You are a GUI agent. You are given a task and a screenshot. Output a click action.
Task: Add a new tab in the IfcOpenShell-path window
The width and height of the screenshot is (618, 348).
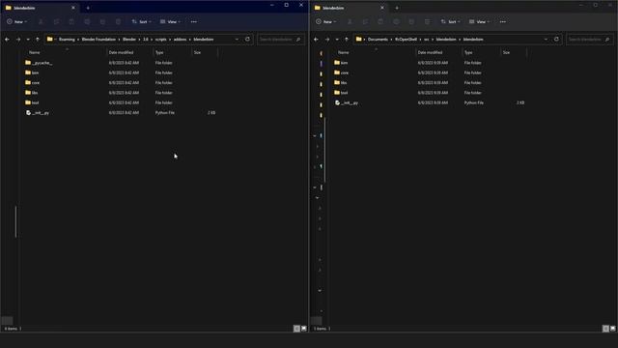coord(397,8)
